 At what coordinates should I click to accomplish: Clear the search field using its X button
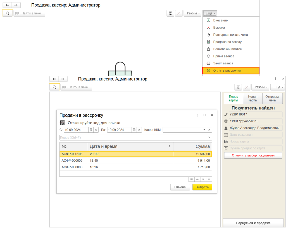(x=209, y=138)
